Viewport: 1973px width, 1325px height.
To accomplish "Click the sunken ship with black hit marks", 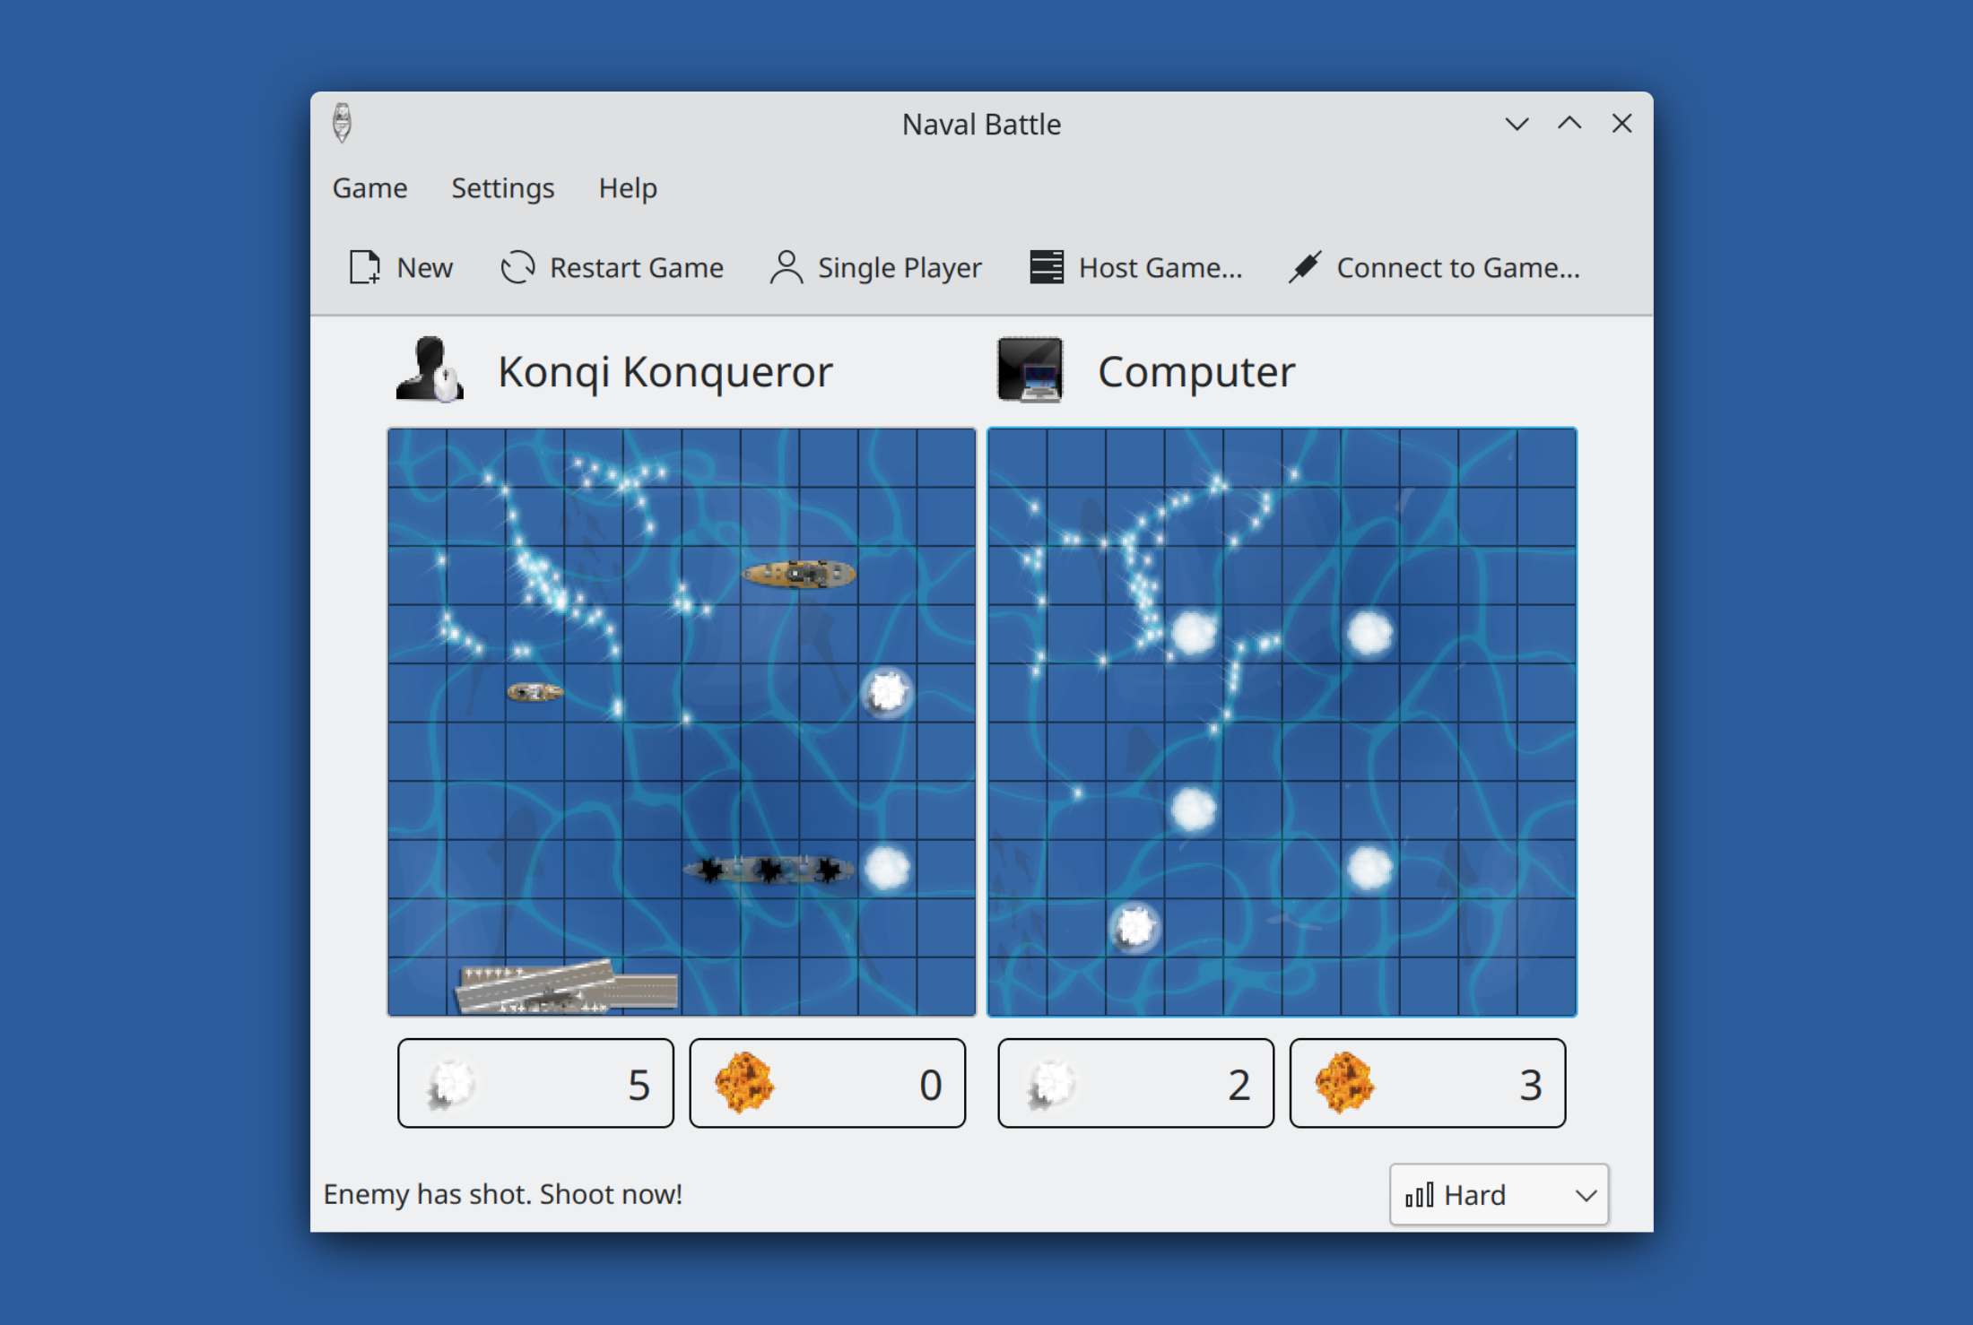I will [x=769, y=869].
